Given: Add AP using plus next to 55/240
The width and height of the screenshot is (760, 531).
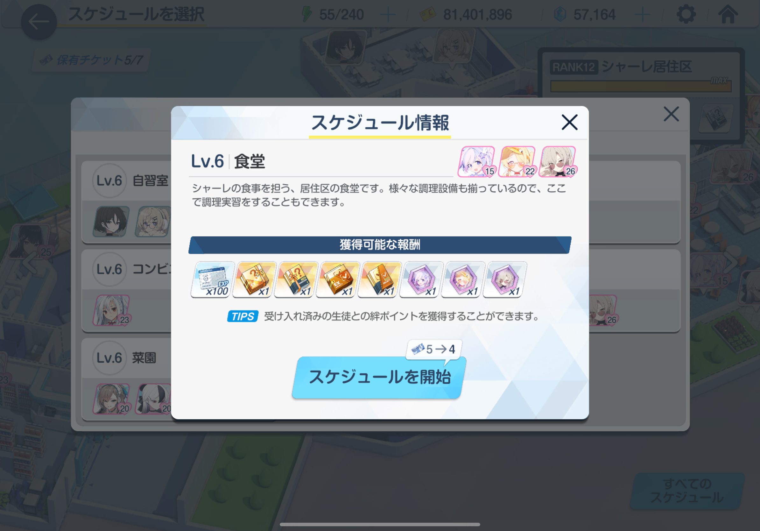Looking at the screenshot, I should click(x=388, y=15).
